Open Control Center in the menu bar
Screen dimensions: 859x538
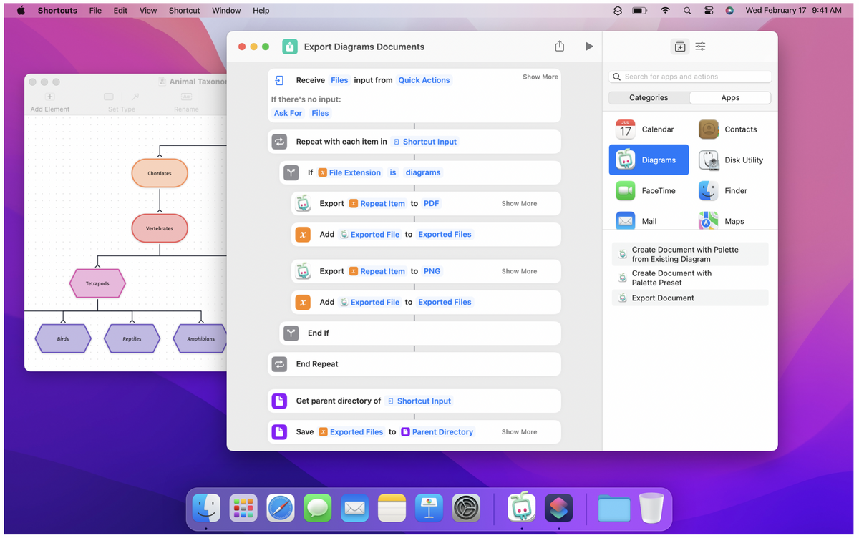click(x=709, y=11)
